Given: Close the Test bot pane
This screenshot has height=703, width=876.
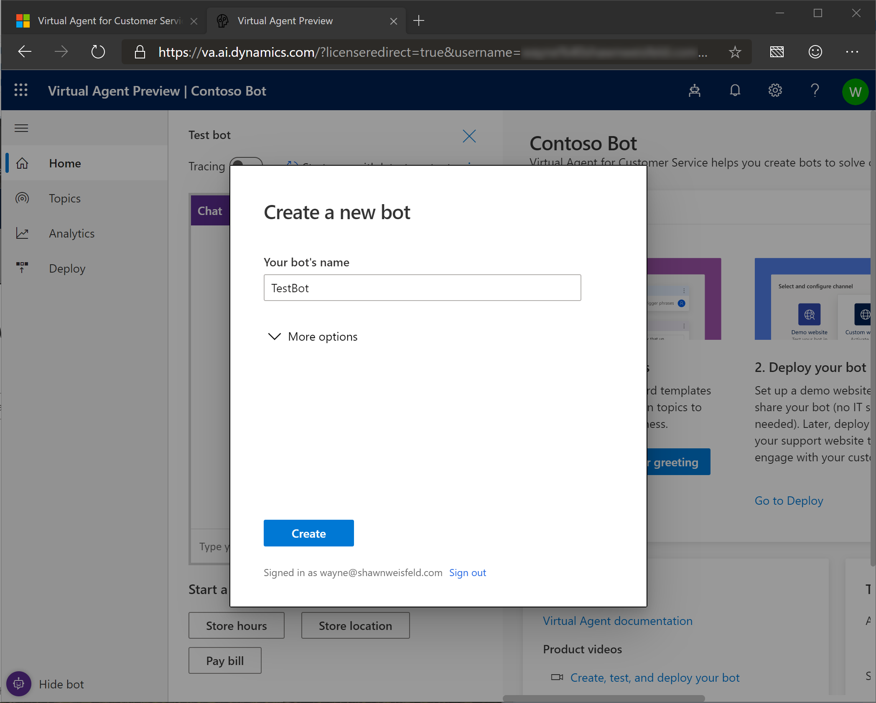Looking at the screenshot, I should pos(469,136).
